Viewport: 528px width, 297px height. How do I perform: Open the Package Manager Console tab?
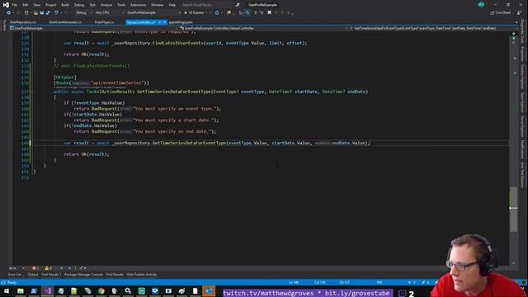point(83,275)
